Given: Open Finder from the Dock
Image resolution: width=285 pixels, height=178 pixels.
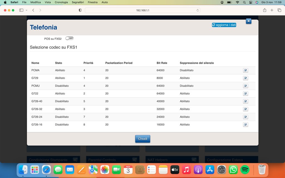Looking at the screenshot, I should [x=23, y=170].
